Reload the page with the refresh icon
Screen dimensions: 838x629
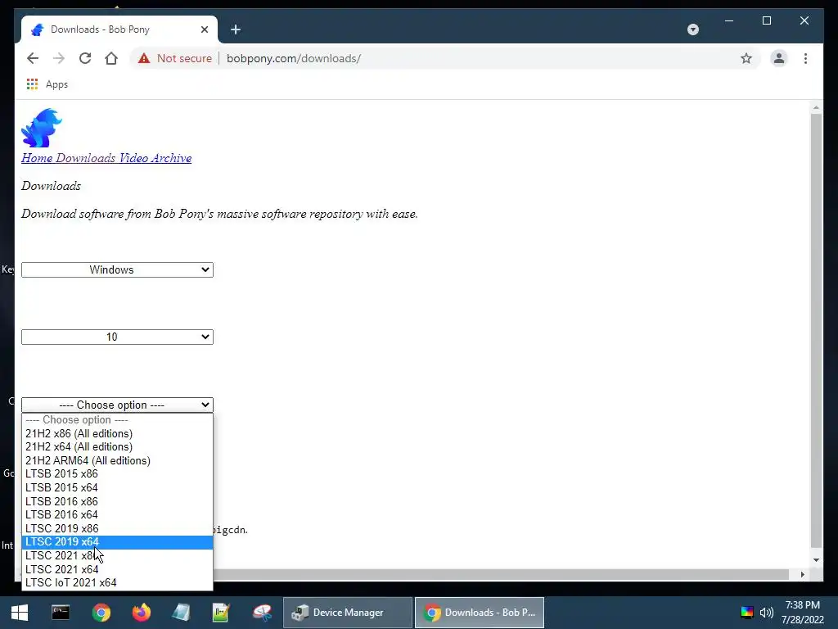85,58
